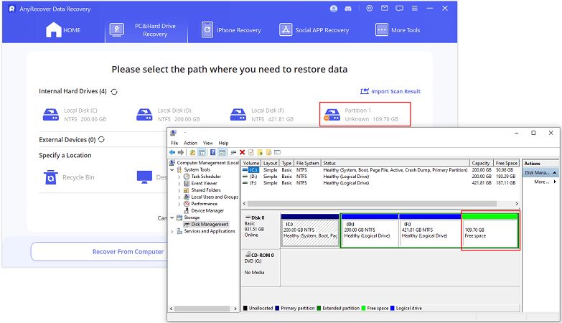Click the blue Help toolbar icon
Image resolution: width=562 pixels, height=323 pixels.
213,152
